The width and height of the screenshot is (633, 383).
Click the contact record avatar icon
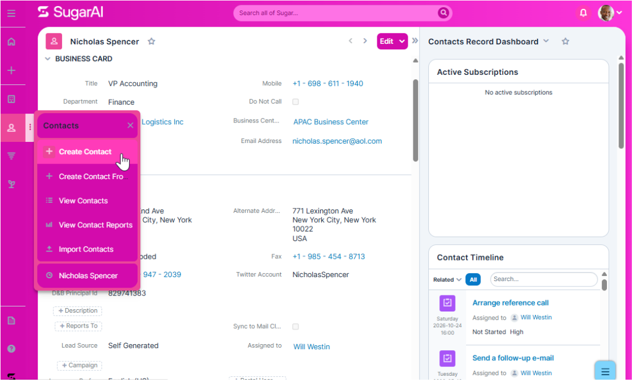54,41
